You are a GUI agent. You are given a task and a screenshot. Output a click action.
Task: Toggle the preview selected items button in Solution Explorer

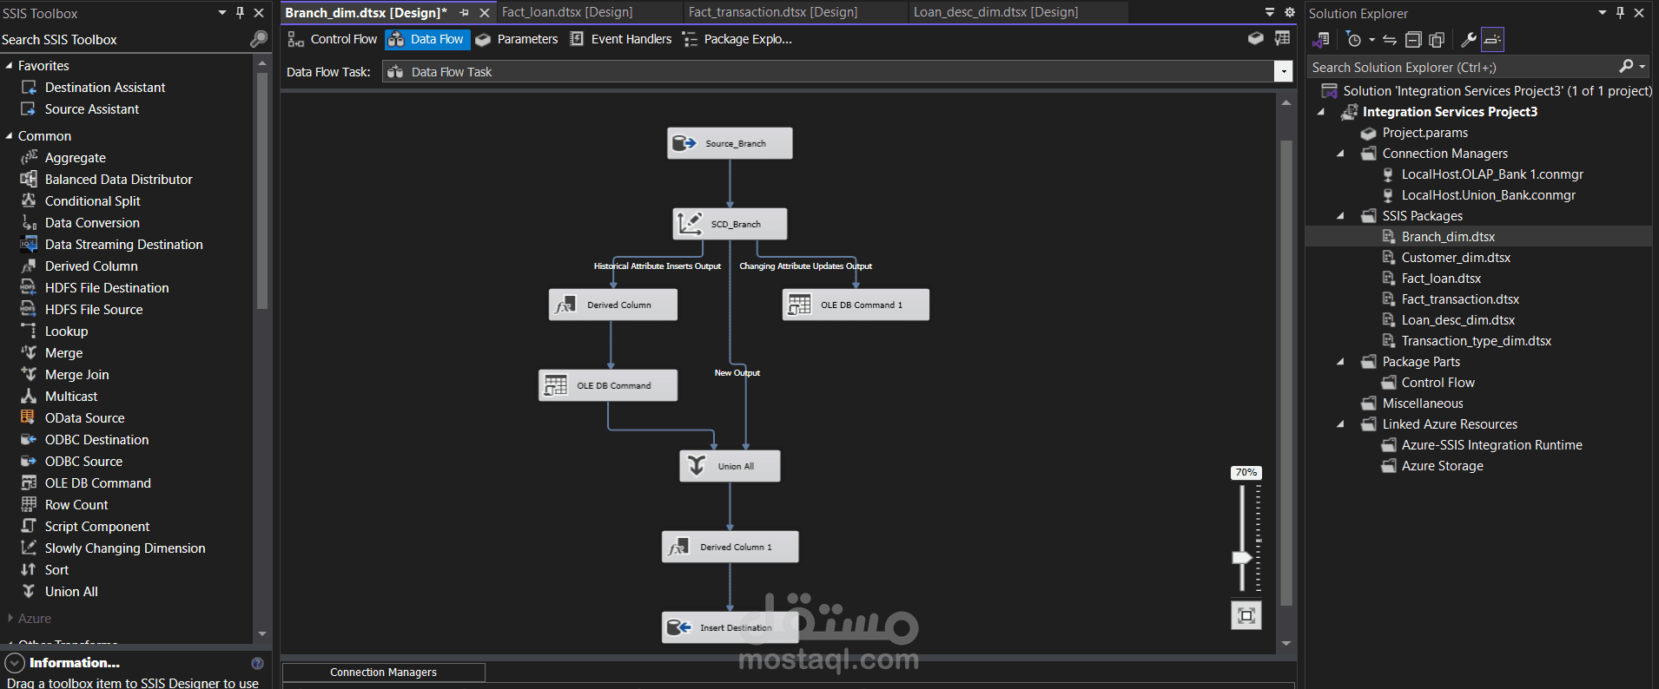point(1492,39)
